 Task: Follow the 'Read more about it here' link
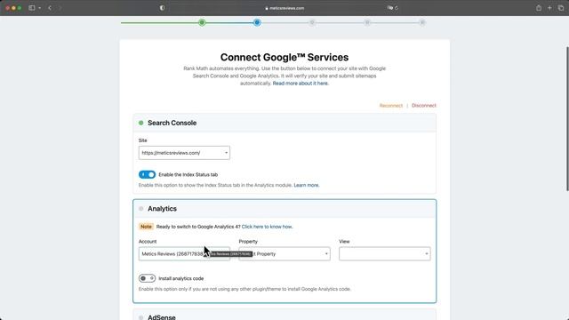301,83
